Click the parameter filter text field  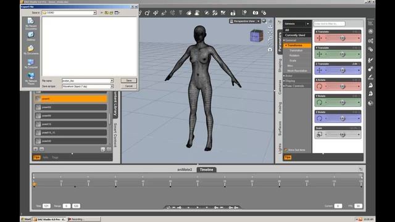pos(329,23)
